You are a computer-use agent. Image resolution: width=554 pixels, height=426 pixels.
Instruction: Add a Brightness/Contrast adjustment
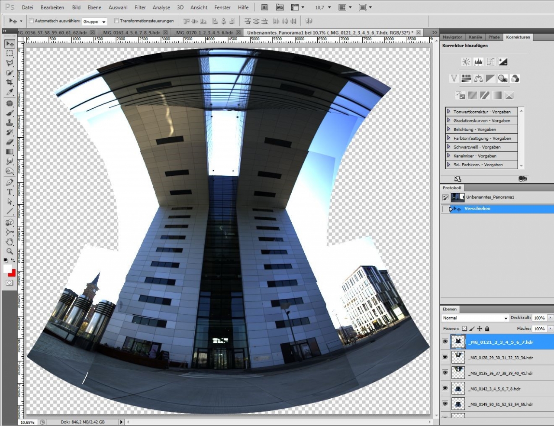click(x=466, y=62)
